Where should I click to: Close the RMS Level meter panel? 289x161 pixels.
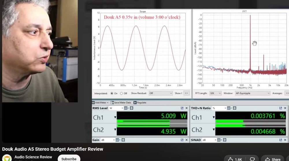click(x=186, y=108)
